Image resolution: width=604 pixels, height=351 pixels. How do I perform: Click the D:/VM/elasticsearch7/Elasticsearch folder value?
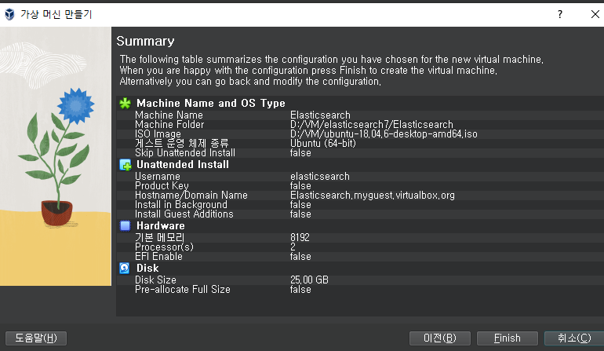372,125
